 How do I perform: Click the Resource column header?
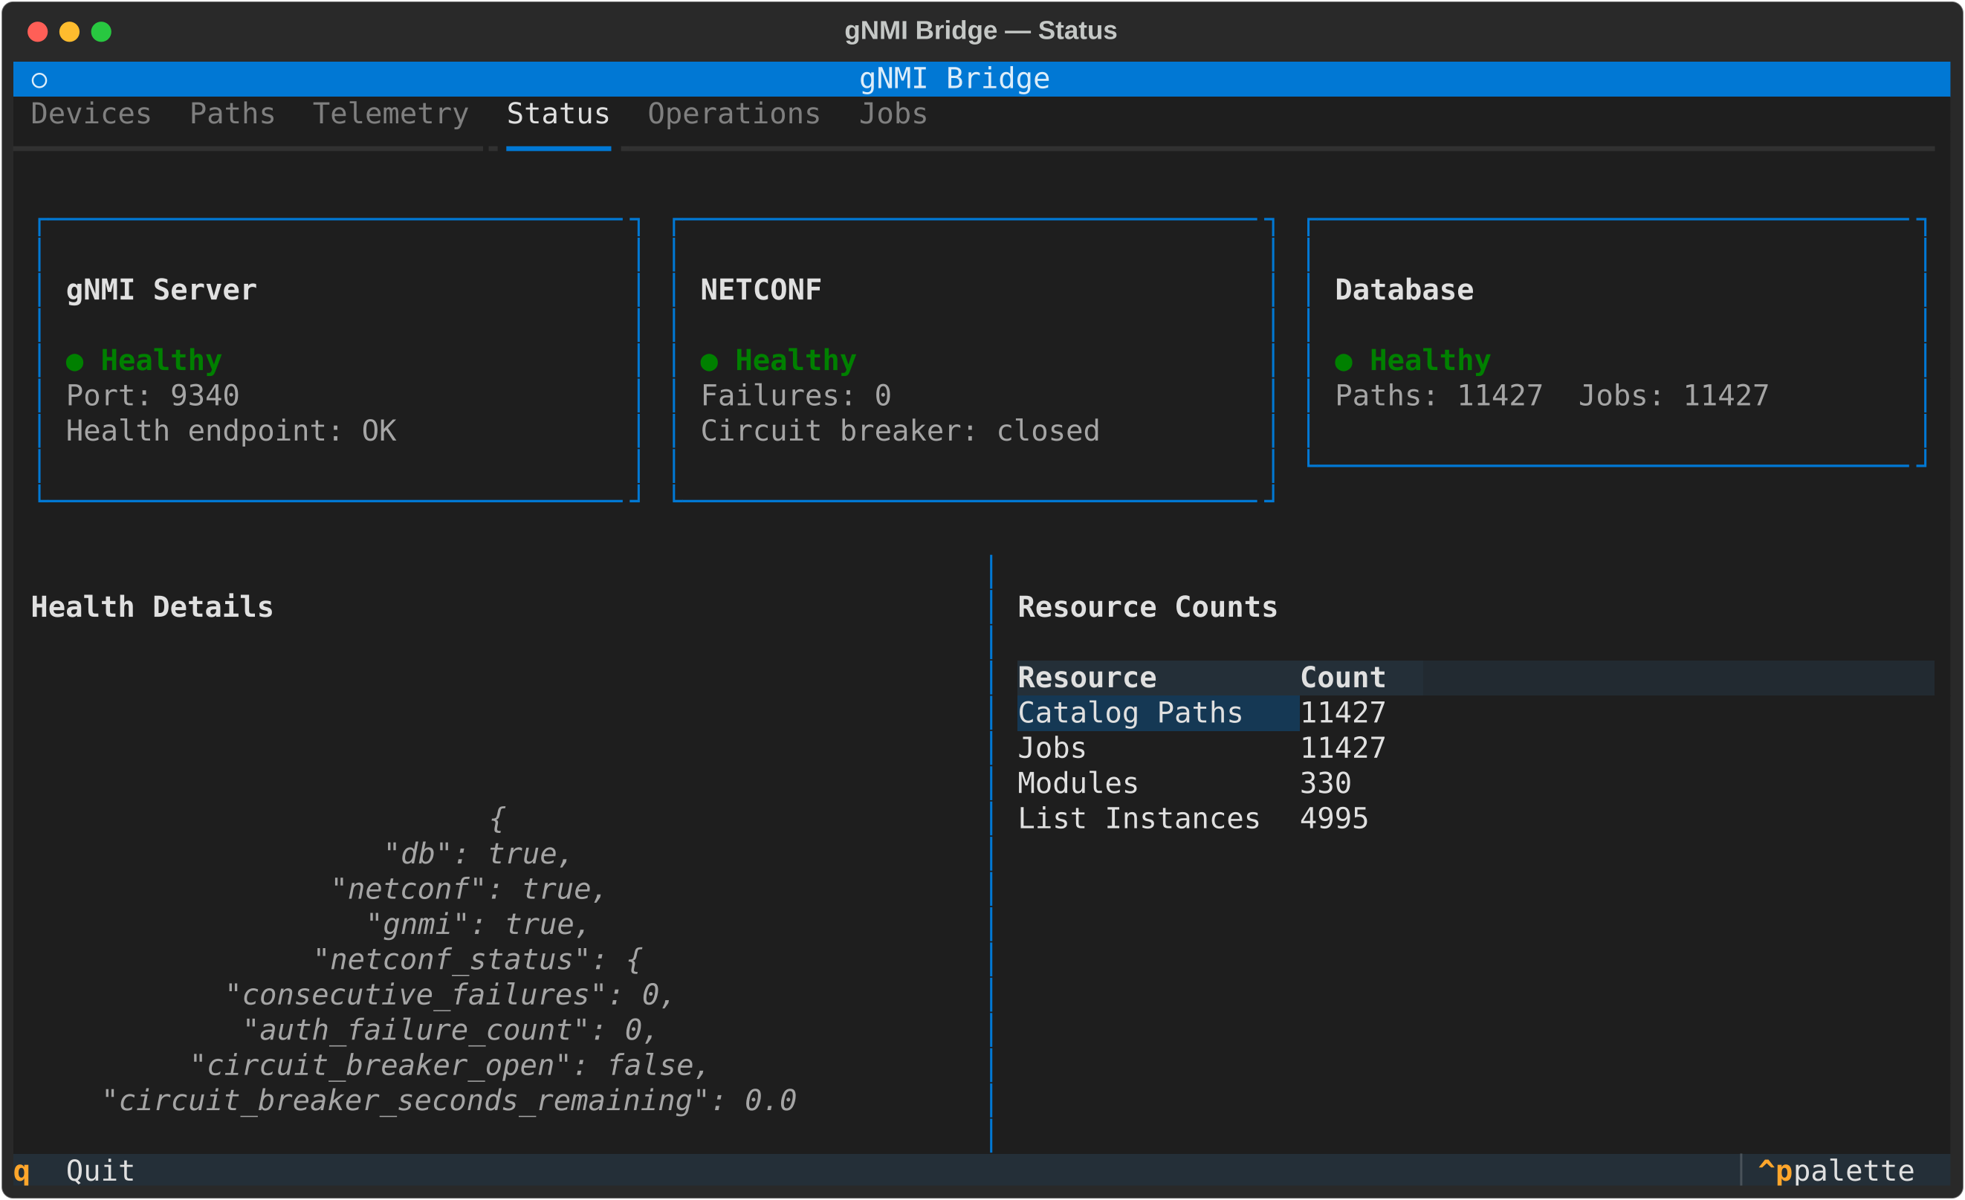pos(1087,677)
